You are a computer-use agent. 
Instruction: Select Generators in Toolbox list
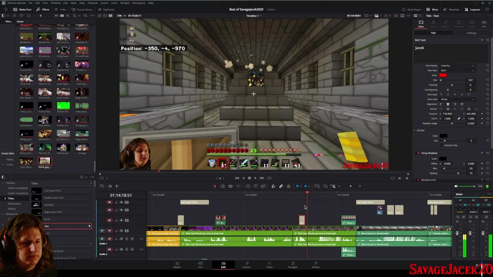click(14, 204)
